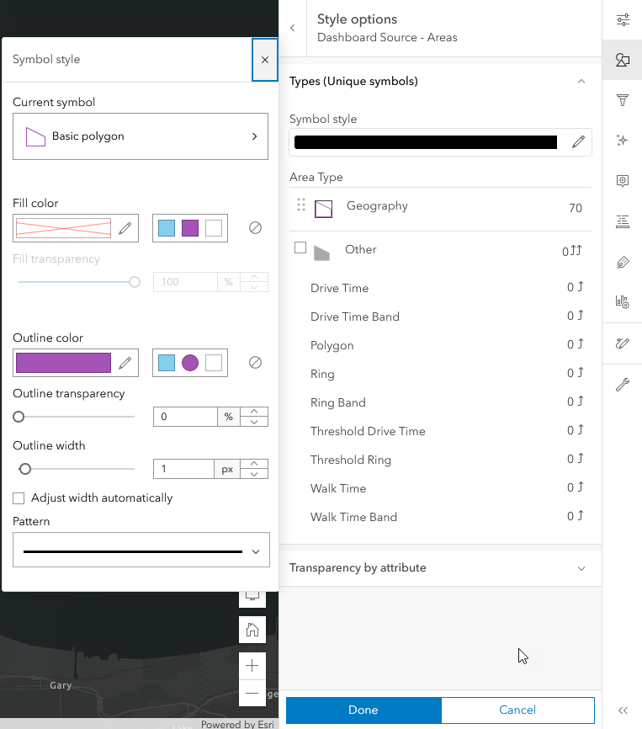Image resolution: width=642 pixels, height=729 pixels.
Task: Open the Basic polygon current symbol selector
Action: point(141,136)
